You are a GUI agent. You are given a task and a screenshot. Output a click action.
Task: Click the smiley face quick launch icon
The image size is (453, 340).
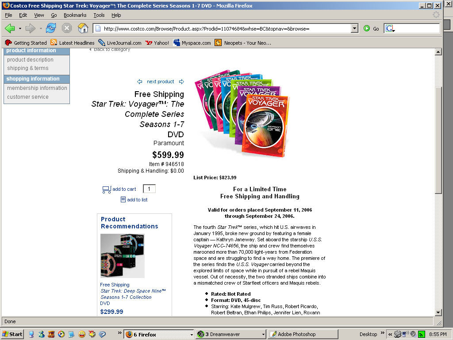click(x=82, y=334)
